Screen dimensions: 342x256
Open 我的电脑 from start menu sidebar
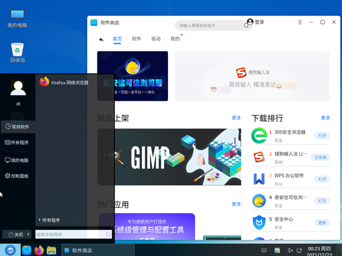(17, 160)
